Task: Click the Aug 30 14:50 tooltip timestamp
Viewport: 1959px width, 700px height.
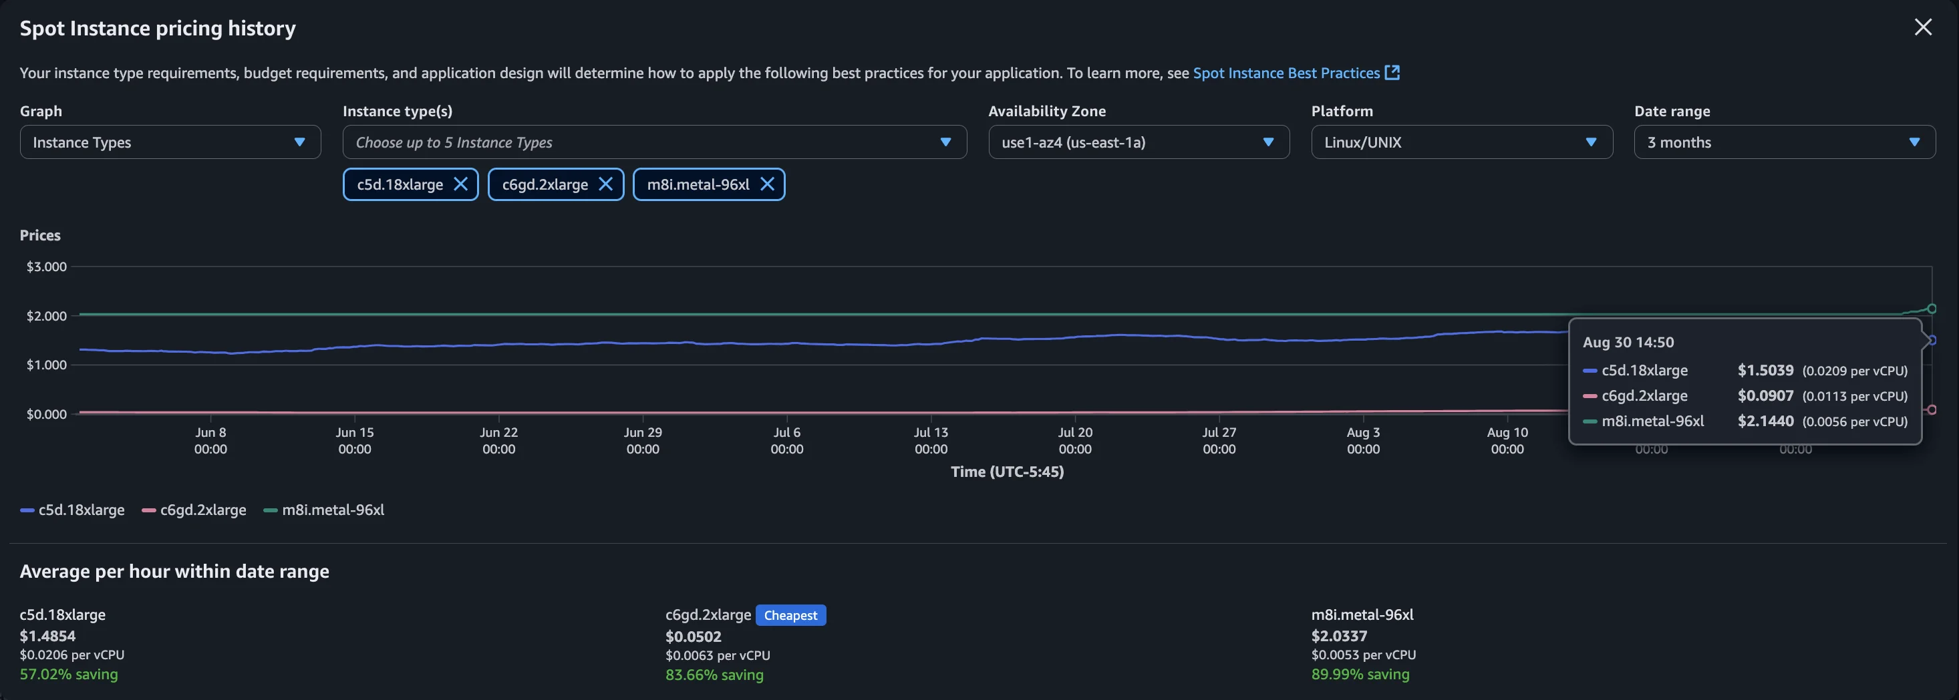Action: click(1628, 342)
